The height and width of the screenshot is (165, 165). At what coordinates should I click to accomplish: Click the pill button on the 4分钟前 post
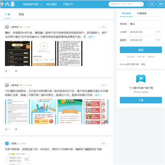click(x=103, y=27)
